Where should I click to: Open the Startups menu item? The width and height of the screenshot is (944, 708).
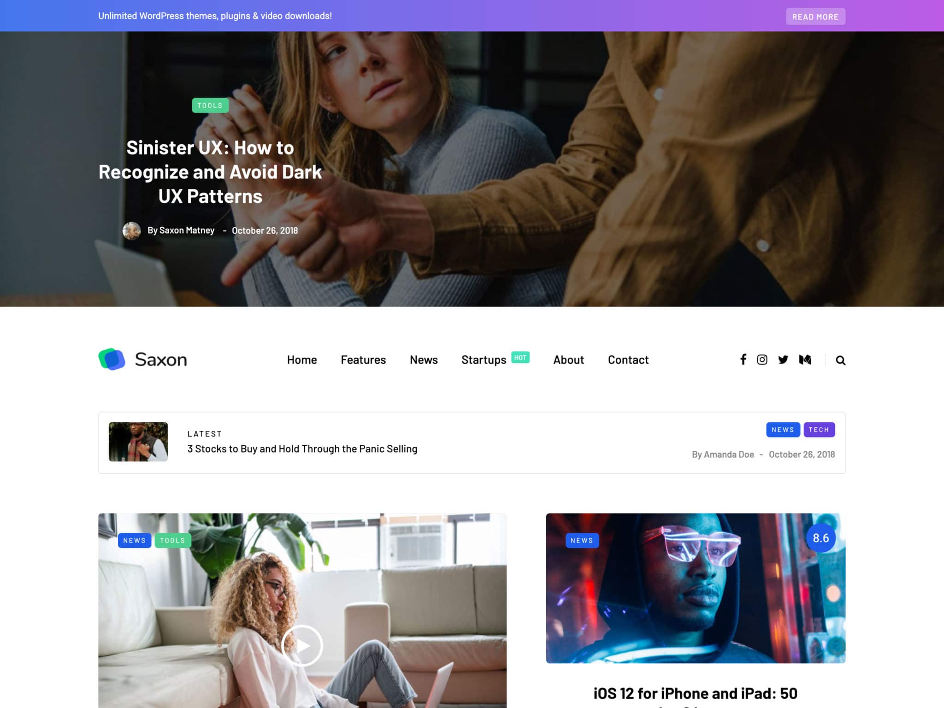(x=484, y=360)
